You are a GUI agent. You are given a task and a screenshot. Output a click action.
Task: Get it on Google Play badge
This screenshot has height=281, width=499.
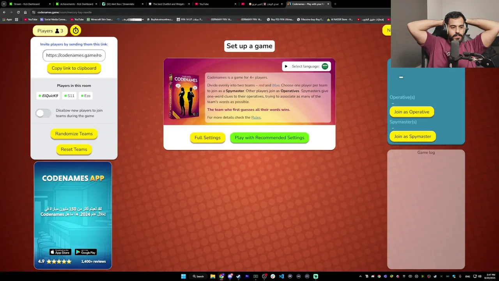click(x=86, y=252)
